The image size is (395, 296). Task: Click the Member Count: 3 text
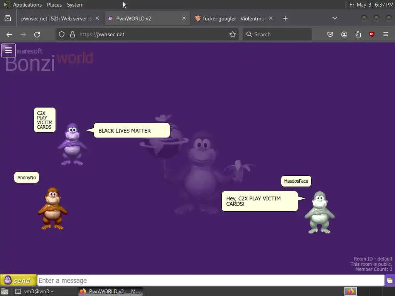[373, 269]
